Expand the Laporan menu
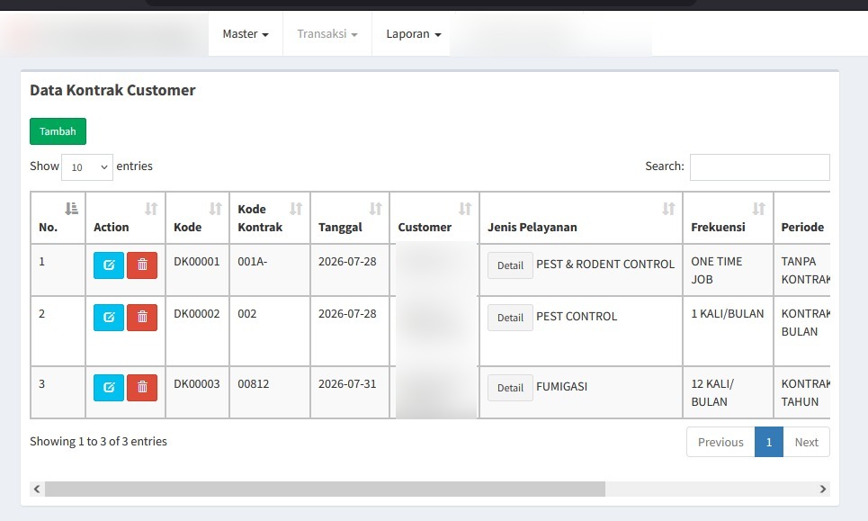Screen dimensions: 868x521 coord(414,34)
